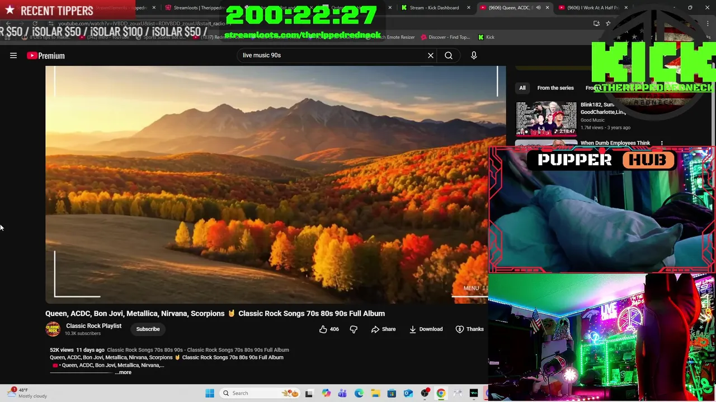The image size is (716, 402).
Task: Click the Windows taskbar Search box
Action: [260, 393]
